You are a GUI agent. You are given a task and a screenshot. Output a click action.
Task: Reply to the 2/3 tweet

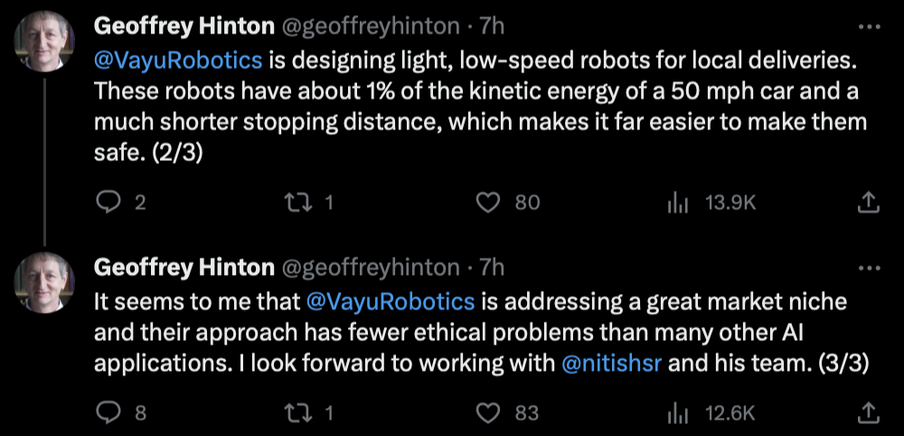click(108, 203)
